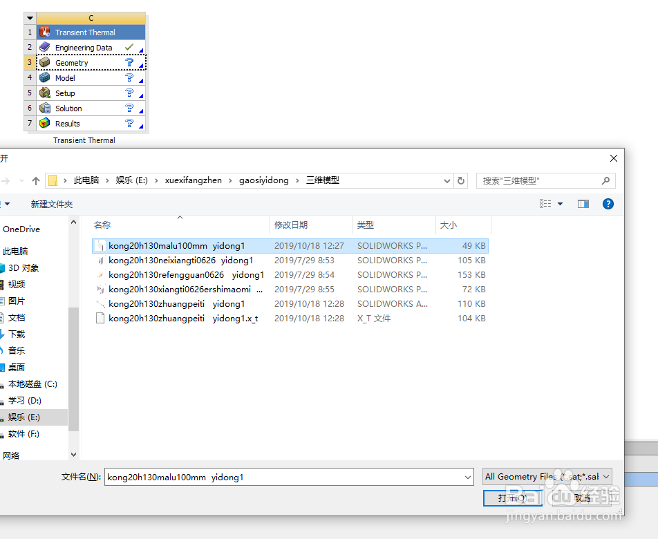Select 网络 in navigation pane

(x=11, y=455)
